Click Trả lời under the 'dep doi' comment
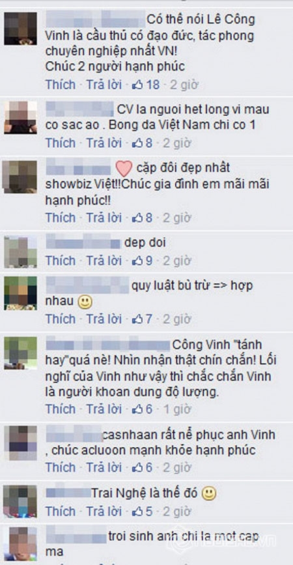The width and height of the screenshot is (293, 565). (104, 260)
